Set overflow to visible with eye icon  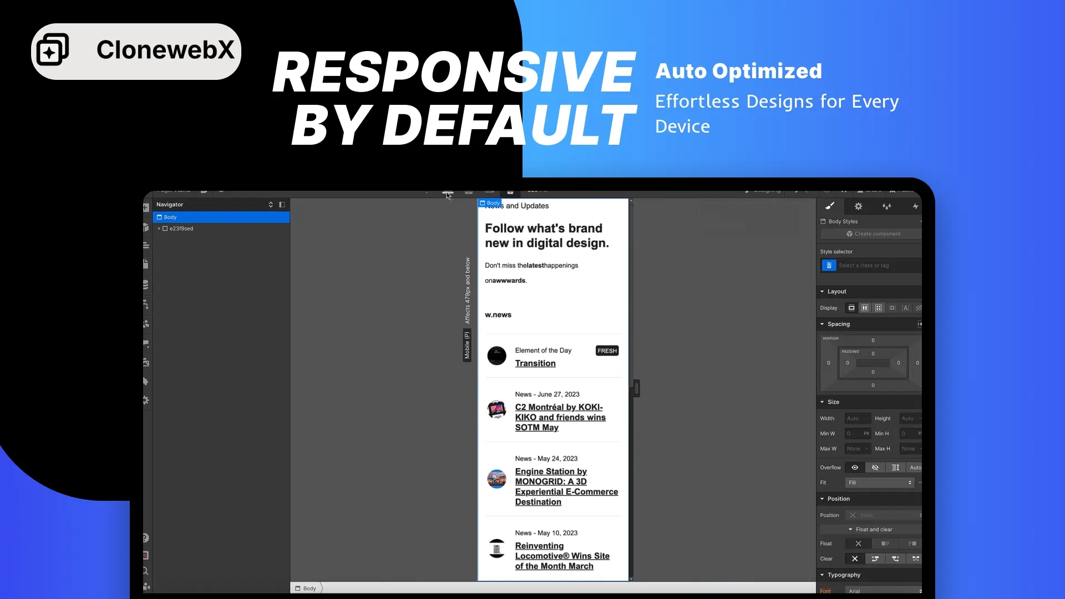point(855,468)
